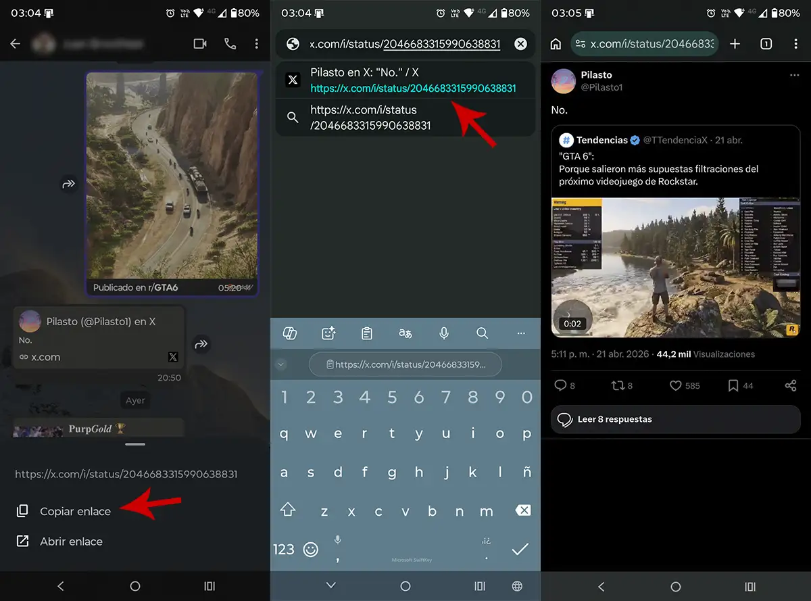Select Copiar enlace option
Image resolution: width=811 pixels, height=601 pixels.
tap(75, 512)
